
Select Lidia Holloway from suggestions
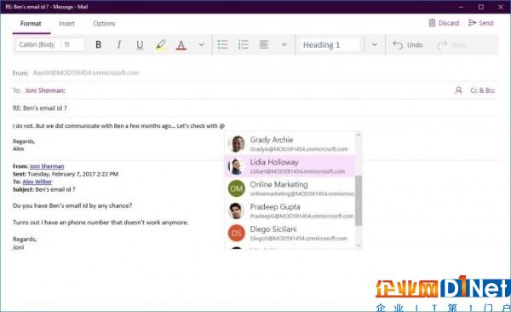290,166
